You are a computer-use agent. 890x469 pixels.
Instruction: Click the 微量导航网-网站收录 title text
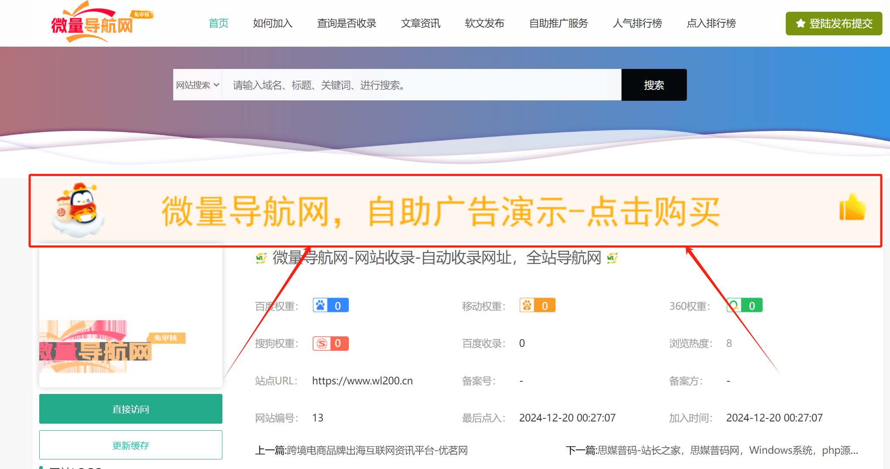tap(437, 258)
